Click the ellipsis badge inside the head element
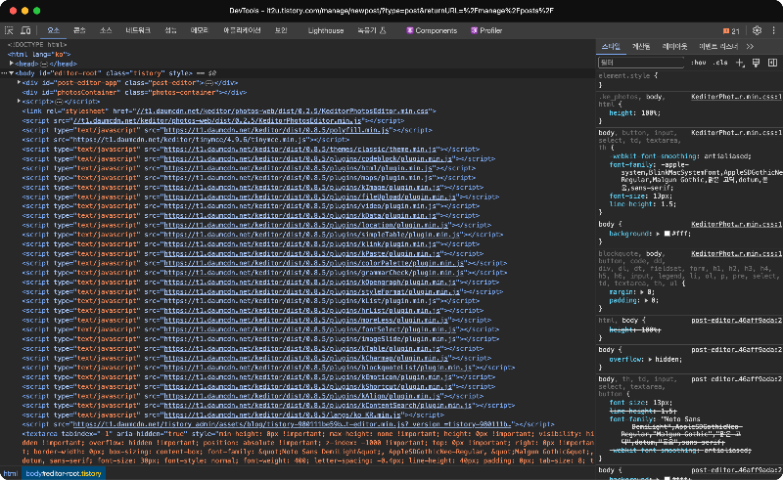 tap(44, 64)
